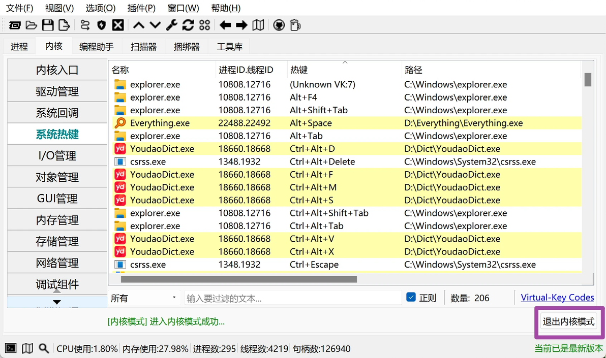Click the refresh arrows toolbar icon
The width and height of the screenshot is (606, 358).
(x=188, y=25)
